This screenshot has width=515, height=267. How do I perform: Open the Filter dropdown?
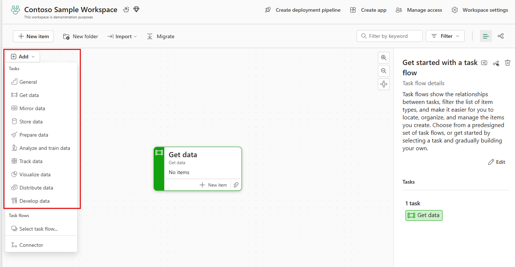[445, 36]
